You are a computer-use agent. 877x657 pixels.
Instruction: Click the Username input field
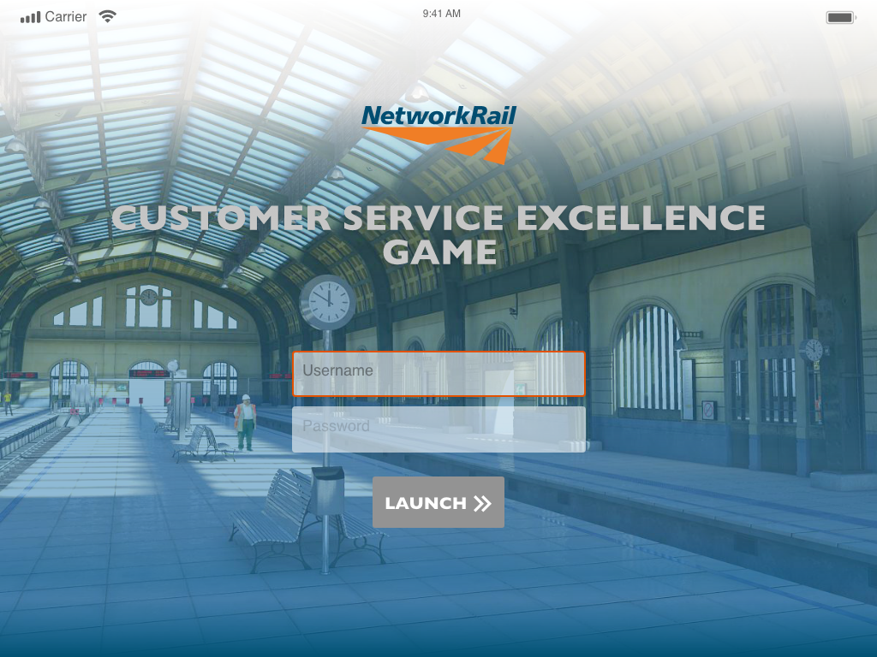438,374
